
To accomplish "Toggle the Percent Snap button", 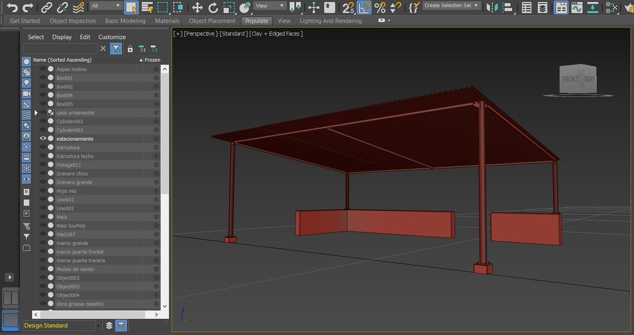I will coord(380,7).
